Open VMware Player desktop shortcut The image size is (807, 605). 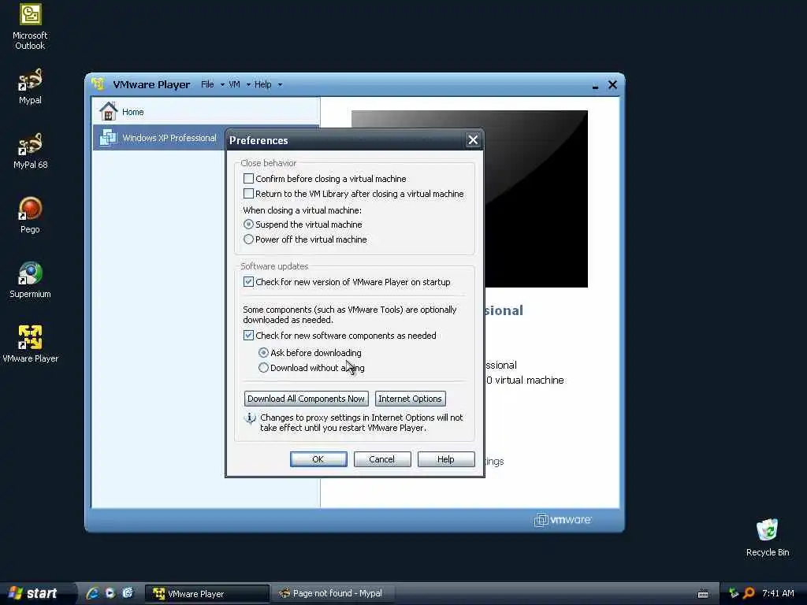point(30,345)
